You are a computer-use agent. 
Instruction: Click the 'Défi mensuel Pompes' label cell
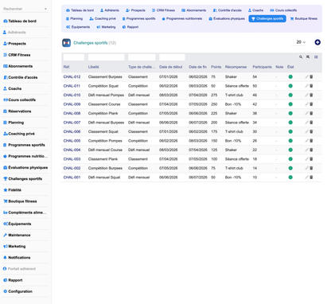click(106, 95)
